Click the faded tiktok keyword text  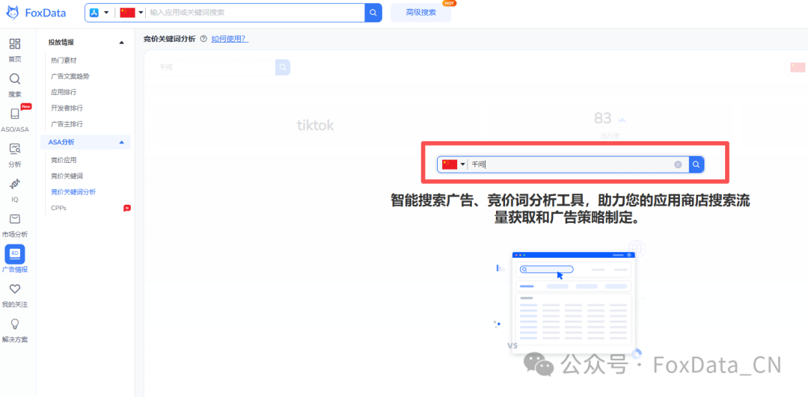coord(316,125)
